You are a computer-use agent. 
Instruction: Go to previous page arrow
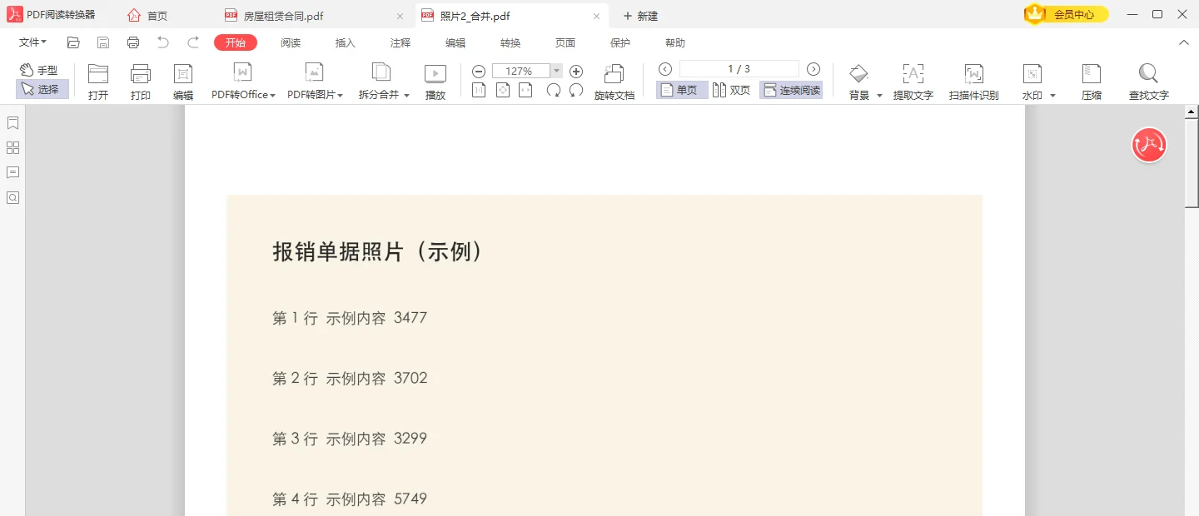click(x=665, y=69)
